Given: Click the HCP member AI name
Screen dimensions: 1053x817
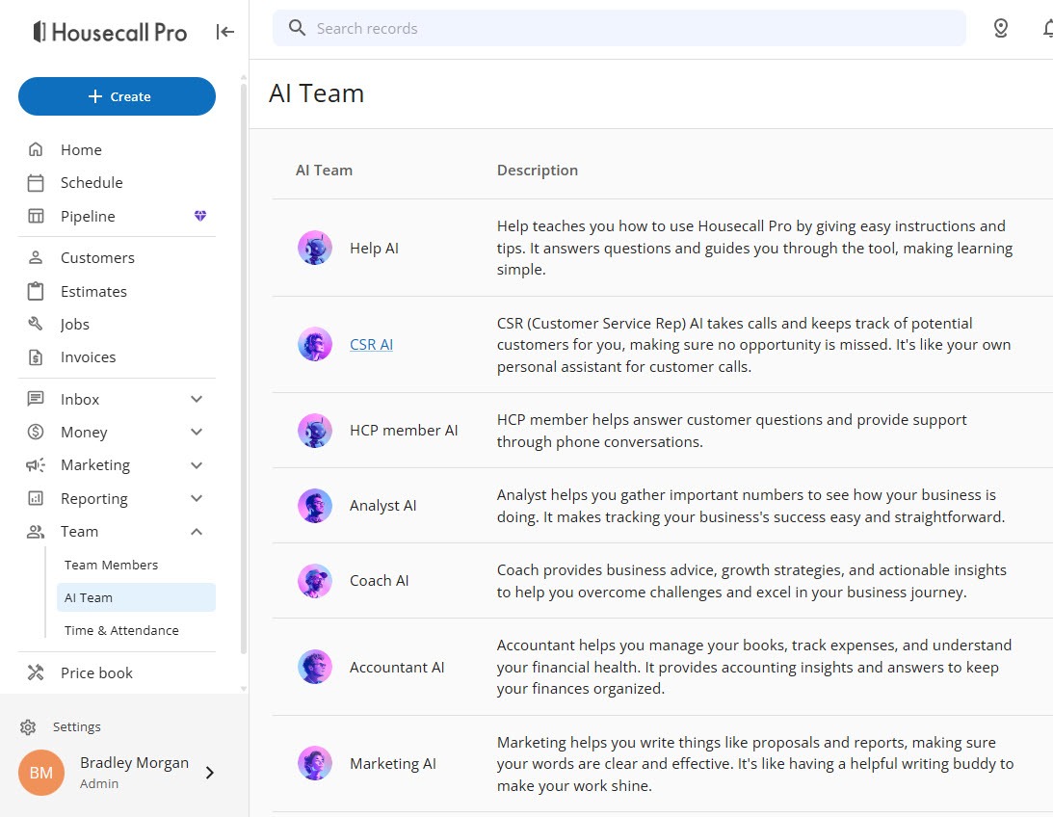Looking at the screenshot, I should click(404, 431).
